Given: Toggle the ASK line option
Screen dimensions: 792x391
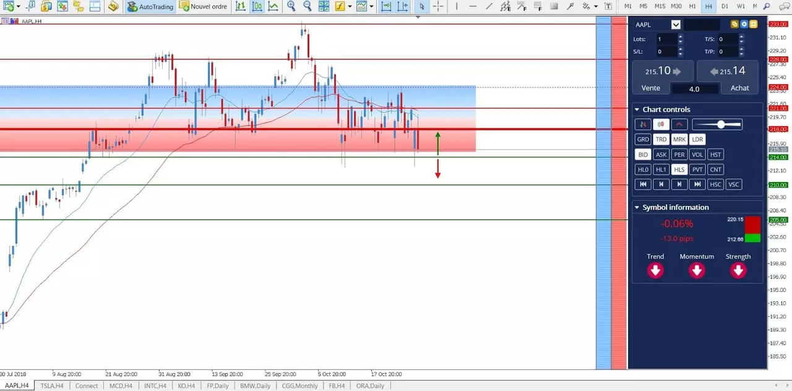Looking at the screenshot, I should (661, 154).
